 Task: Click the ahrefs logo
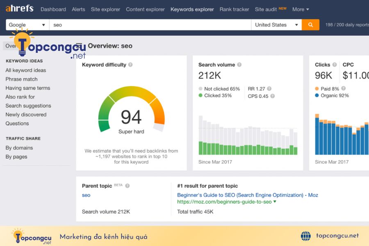pos(20,9)
